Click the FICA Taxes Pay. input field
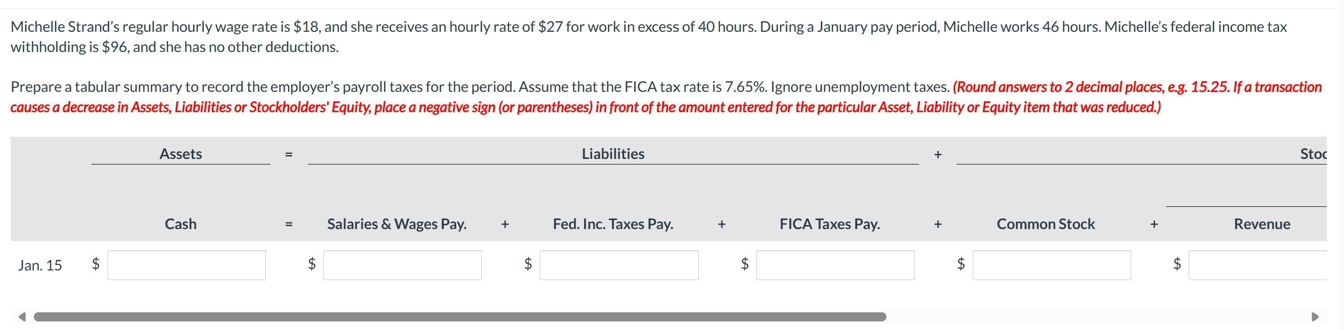1344x330 pixels. click(x=835, y=265)
